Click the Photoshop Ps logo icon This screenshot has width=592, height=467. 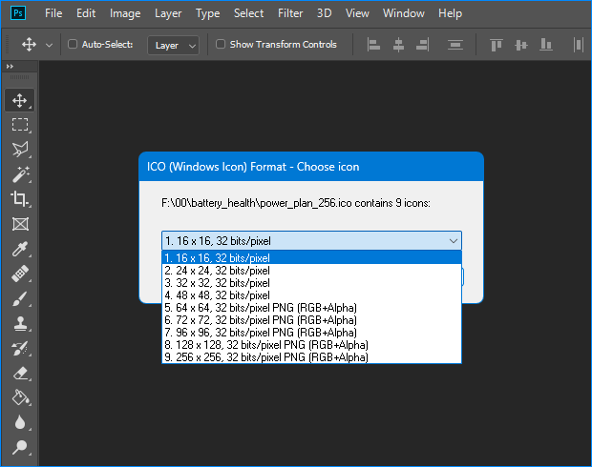coord(18,13)
